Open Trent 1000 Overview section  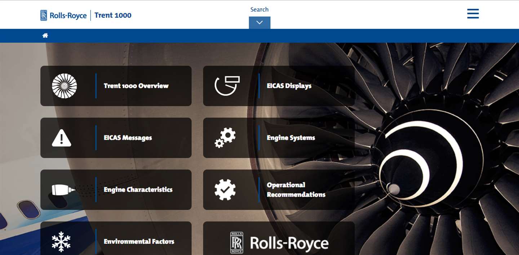(116, 86)
